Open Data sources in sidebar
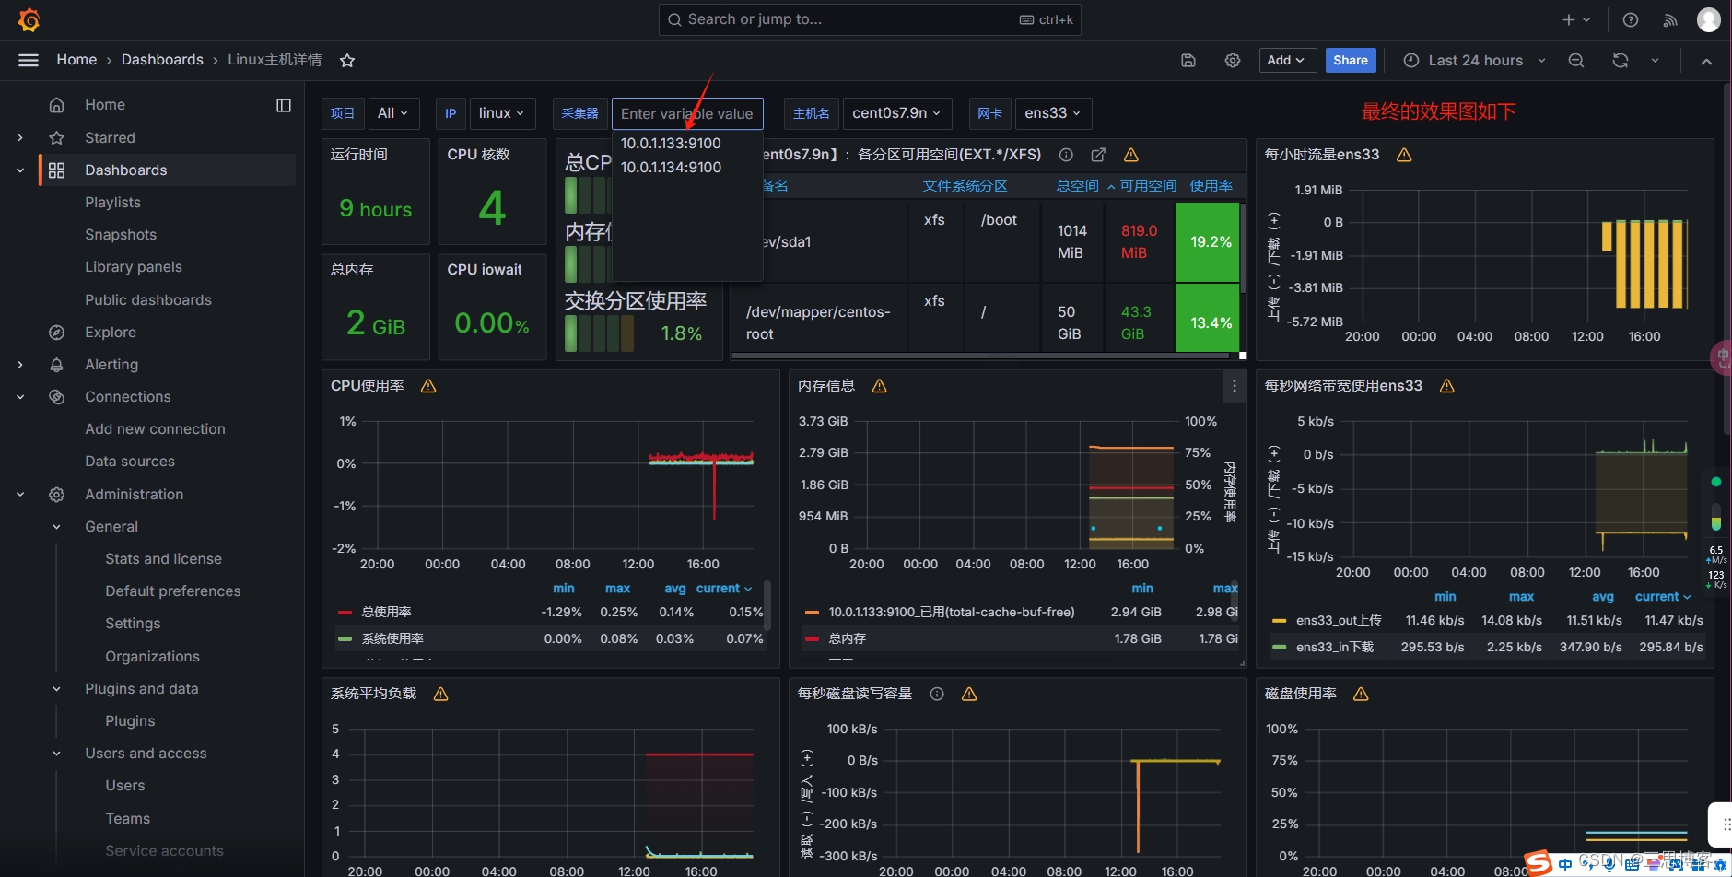The image size is (1732, 877). [x=130, y=462]
